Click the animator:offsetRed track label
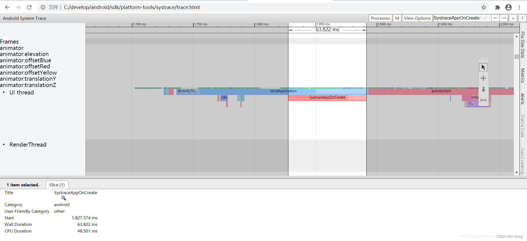The image size is (527, 241). coord(25,66)
